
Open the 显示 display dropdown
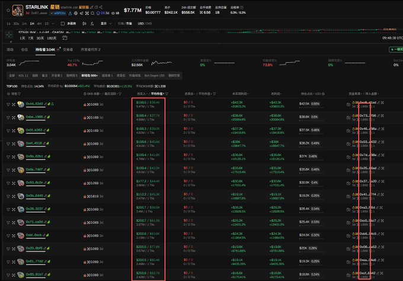tap(106, 24)
